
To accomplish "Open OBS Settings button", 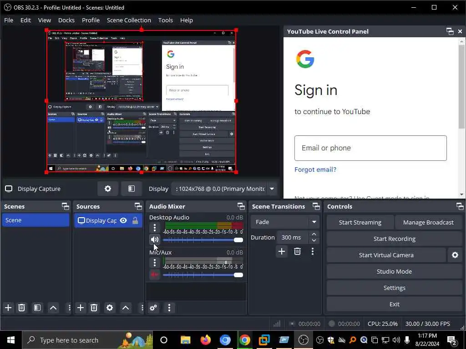I will tap(395, 288).
